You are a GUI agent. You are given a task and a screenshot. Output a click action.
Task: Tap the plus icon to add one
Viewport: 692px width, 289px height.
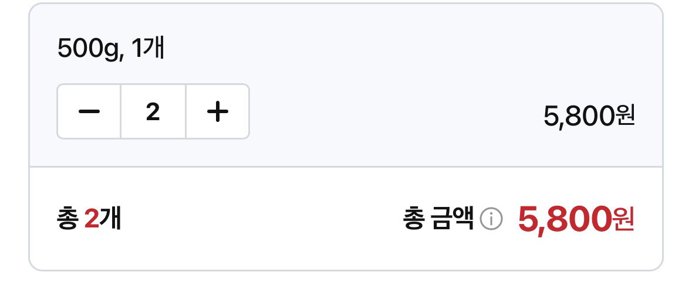[218, 111]
